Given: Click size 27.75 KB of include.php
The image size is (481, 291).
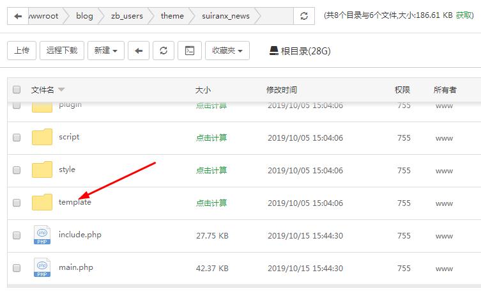Looking at the screenshot, I should tap(212, 236).
